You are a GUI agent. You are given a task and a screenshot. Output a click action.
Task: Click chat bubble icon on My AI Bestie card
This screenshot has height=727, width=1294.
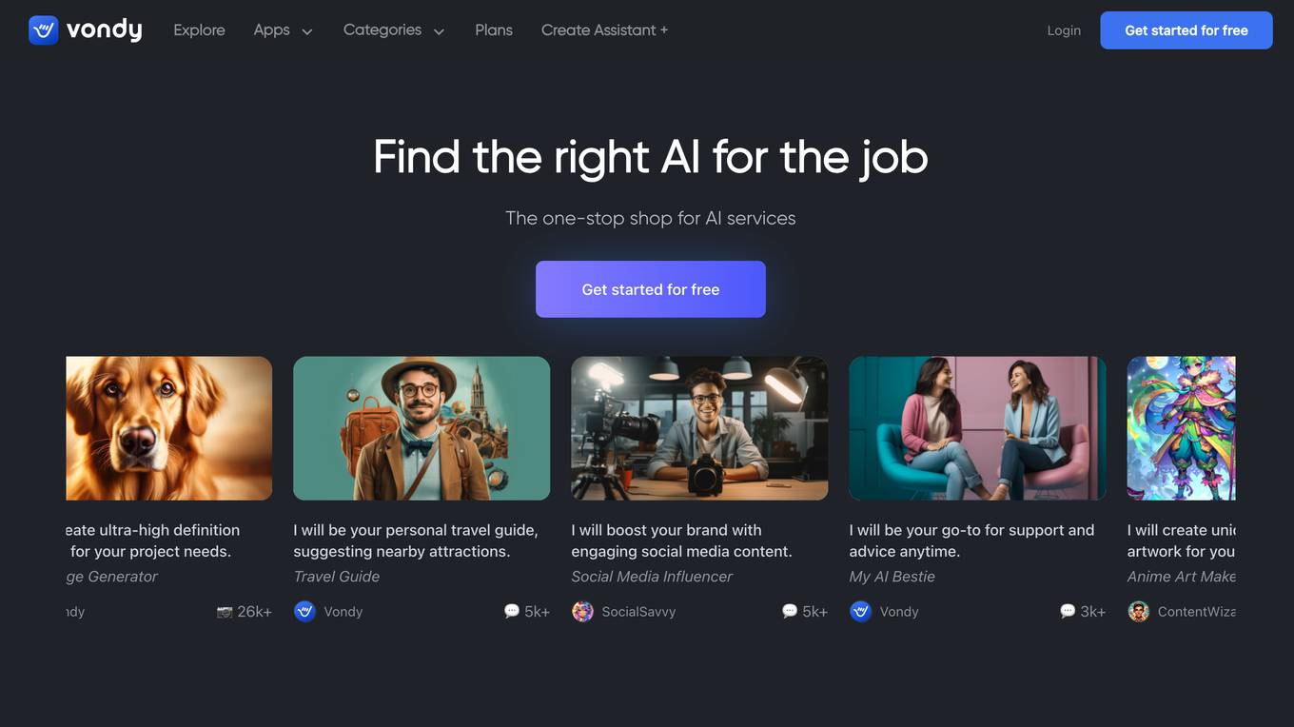(1068, 611)
